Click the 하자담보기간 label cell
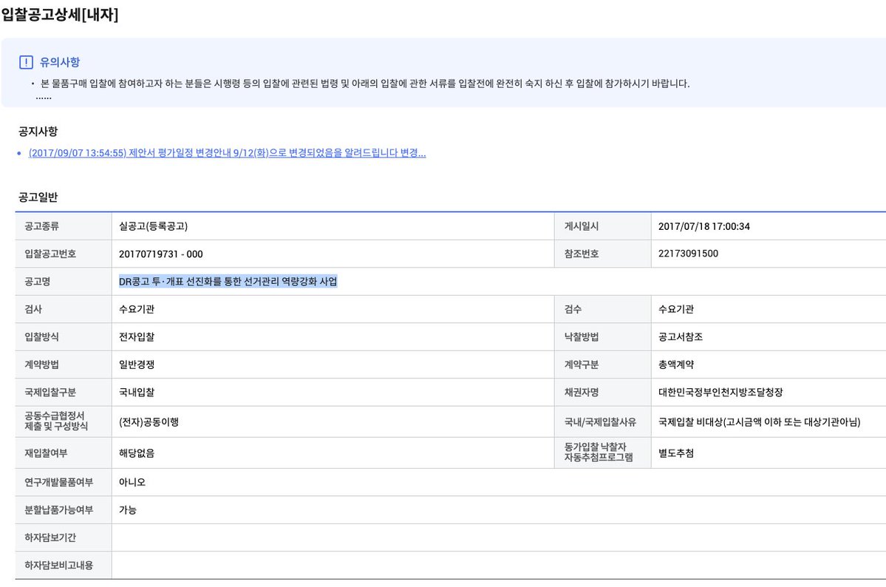 [64, 537]
